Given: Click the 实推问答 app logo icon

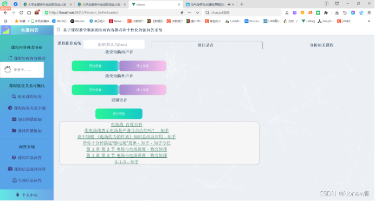Looking at the screenshot, I should (x=6, y=30).
